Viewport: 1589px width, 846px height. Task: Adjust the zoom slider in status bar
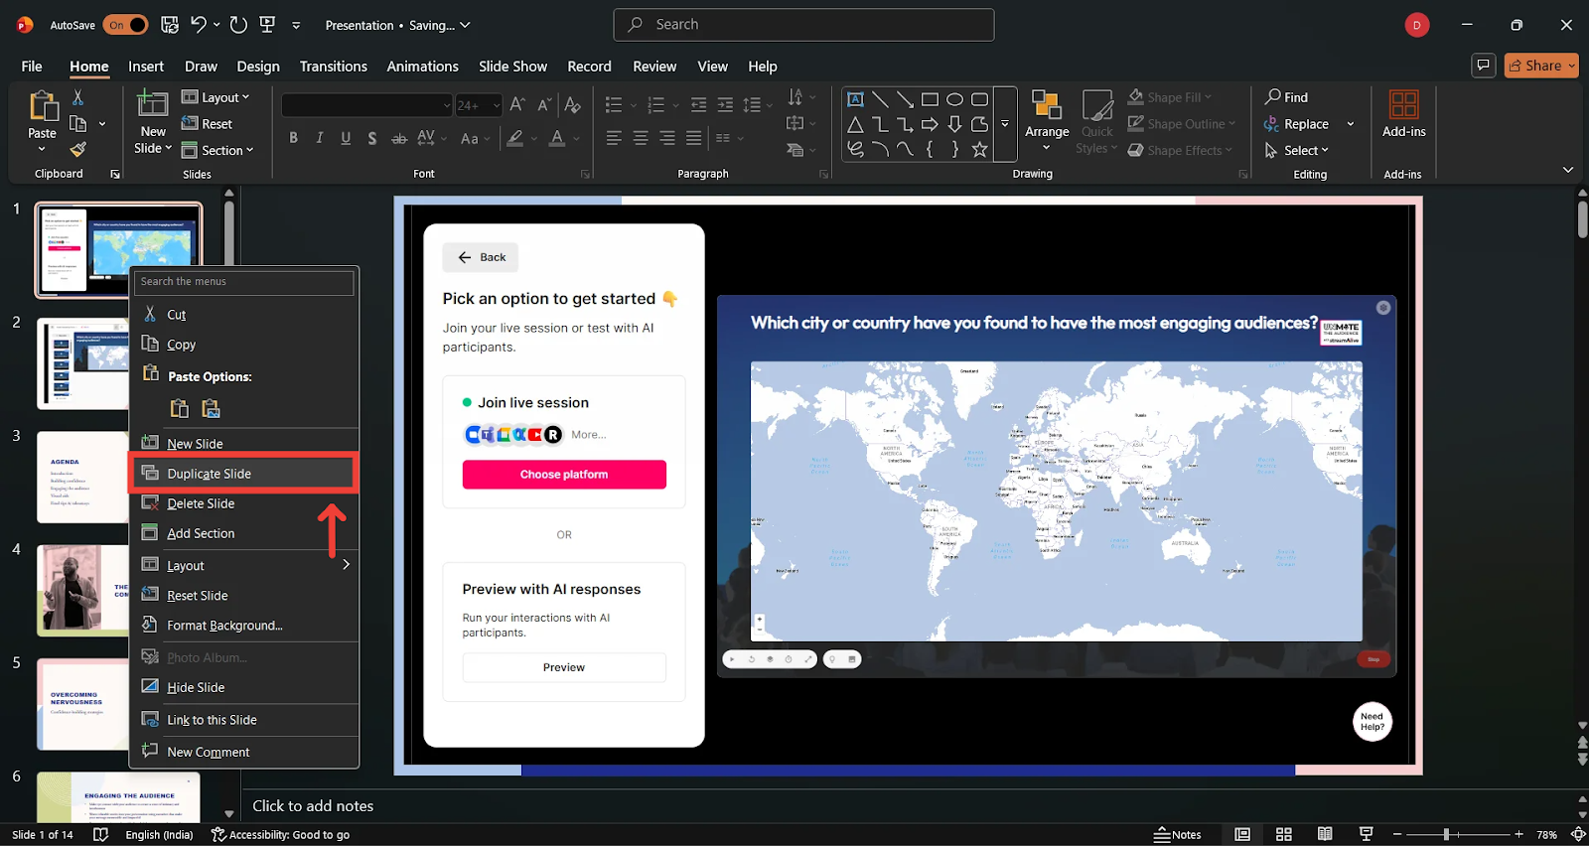[1446, 834]
